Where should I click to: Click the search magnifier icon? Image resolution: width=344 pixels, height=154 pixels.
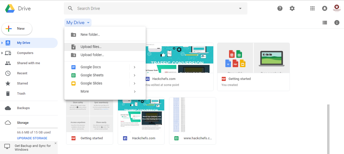[70, 8]
